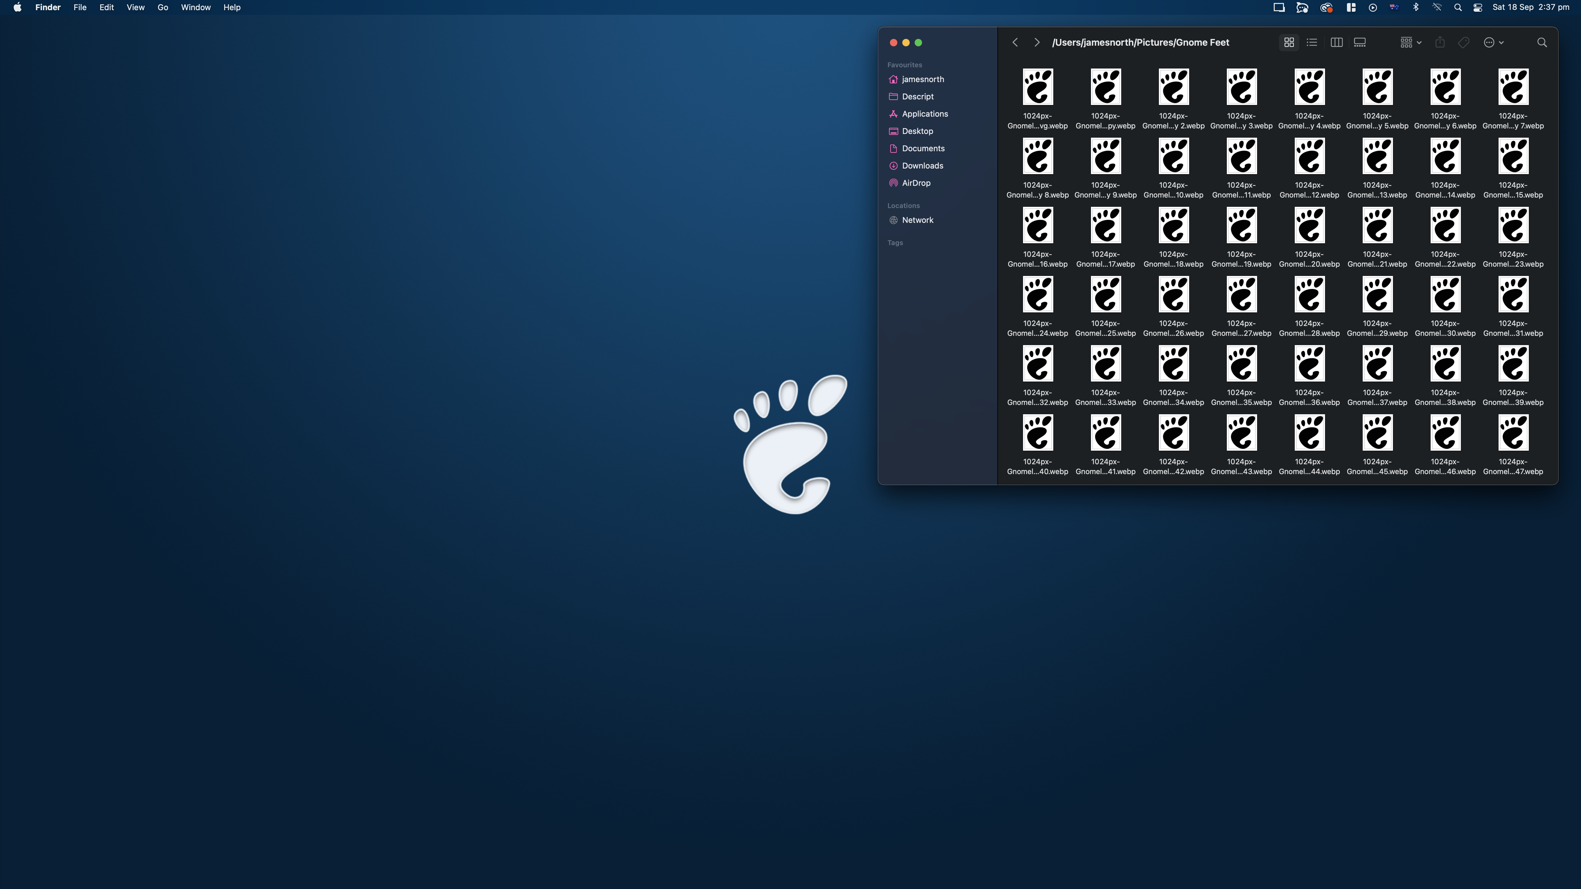Open Control Centre in the menu bar
This screenshot has width=1581, height=889.
tap(1478, 7)
